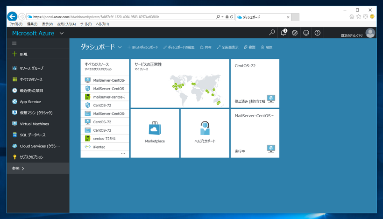Screen dimensions: 383x219
Task: Click 新しいダッシュボード button
Action: tap(142, 47)
